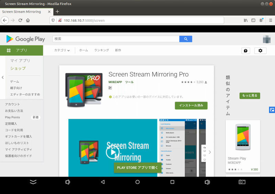Lower volume using left speaker icon

coord(68,182)
